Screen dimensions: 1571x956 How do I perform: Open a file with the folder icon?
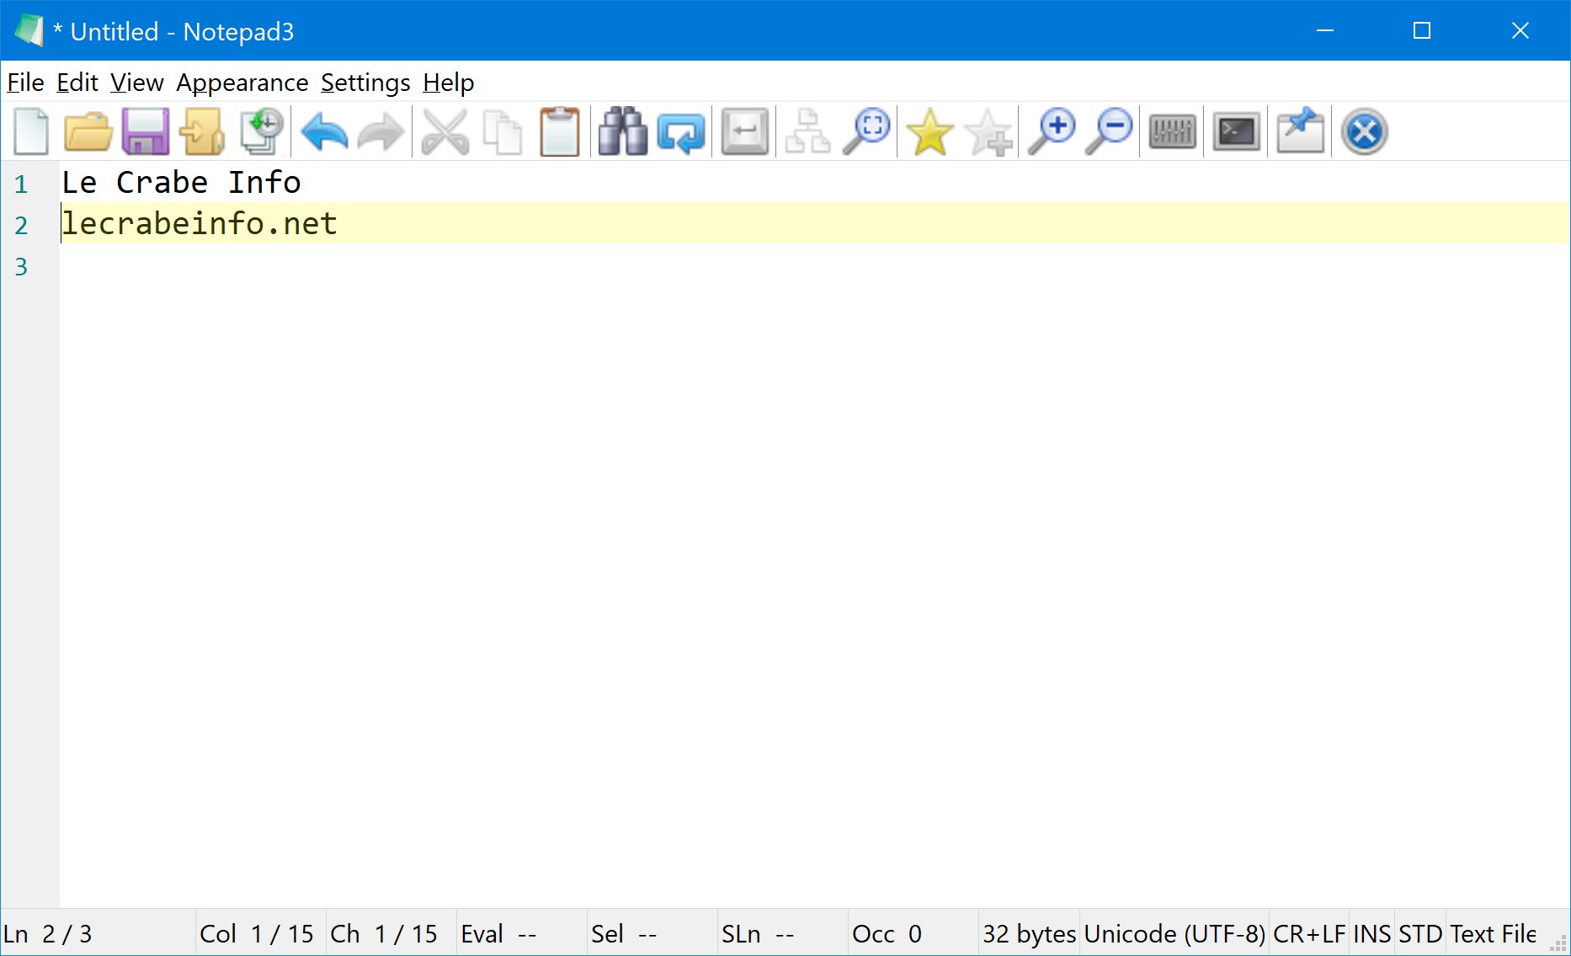coord(88,131)
